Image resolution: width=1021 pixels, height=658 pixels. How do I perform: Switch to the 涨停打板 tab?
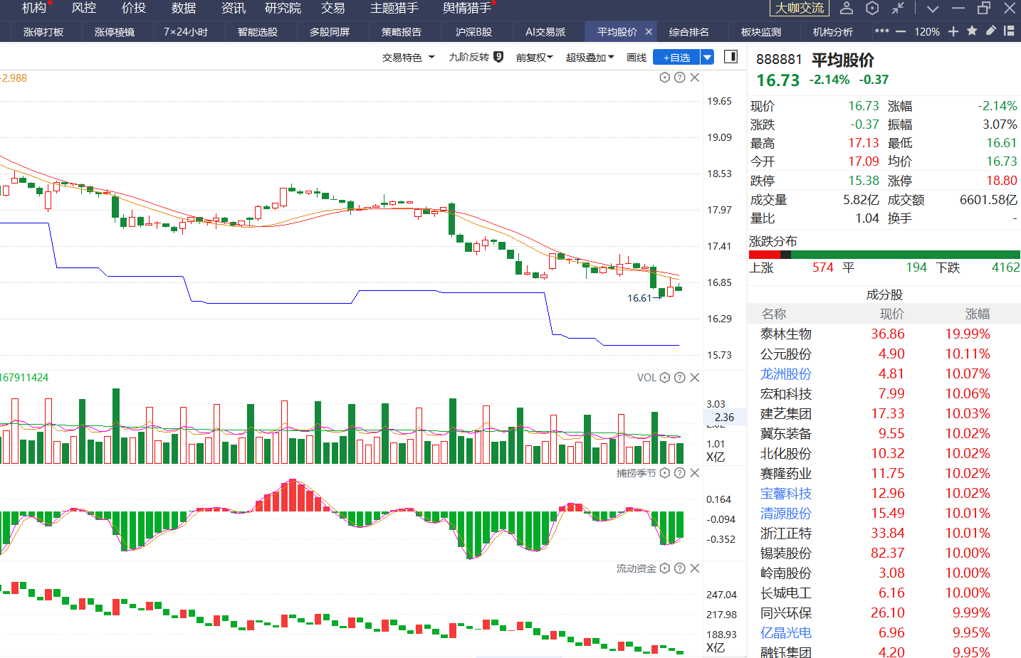pos(43,31)
